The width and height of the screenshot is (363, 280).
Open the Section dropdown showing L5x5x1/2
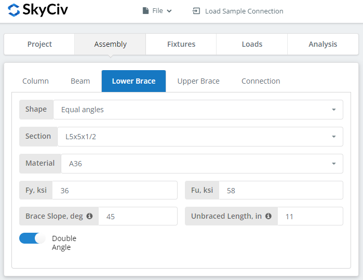pos(200,137)
